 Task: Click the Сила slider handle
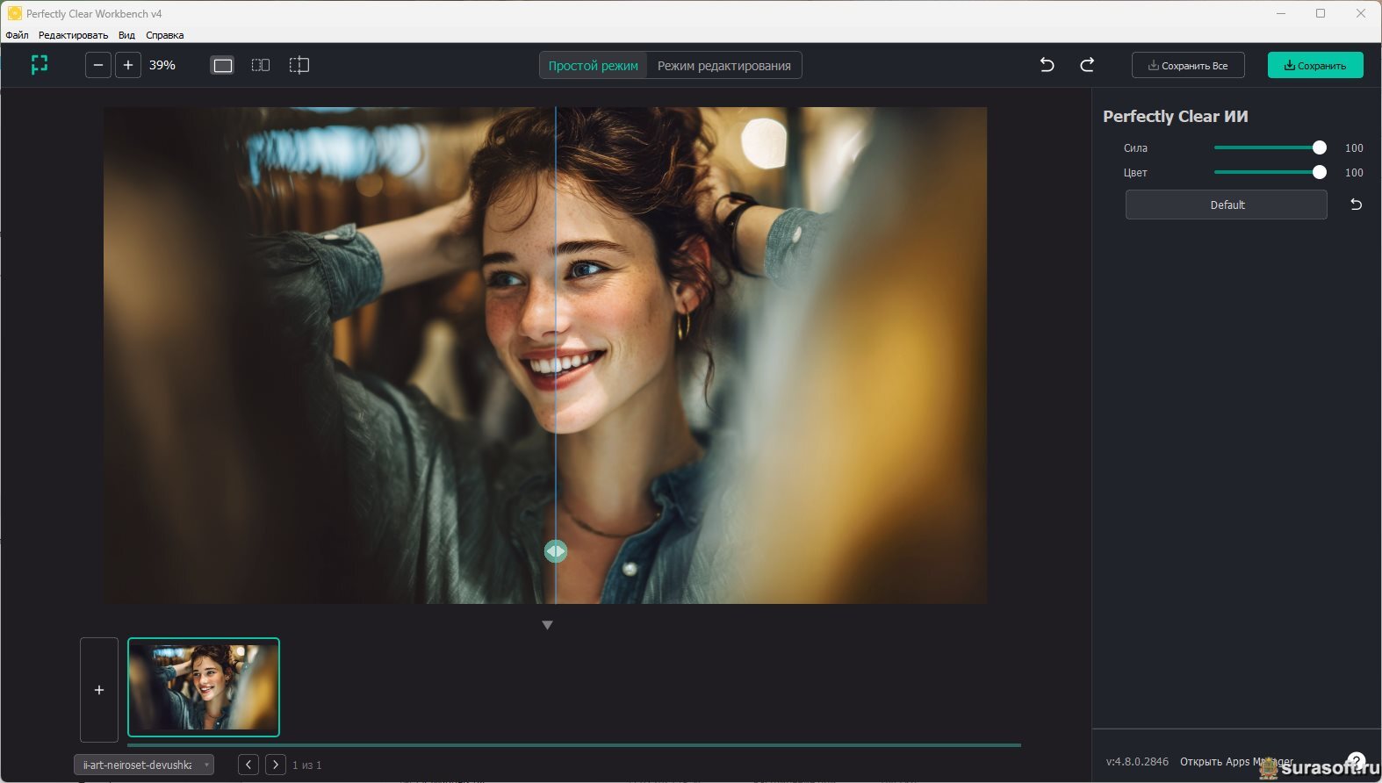1319,148
